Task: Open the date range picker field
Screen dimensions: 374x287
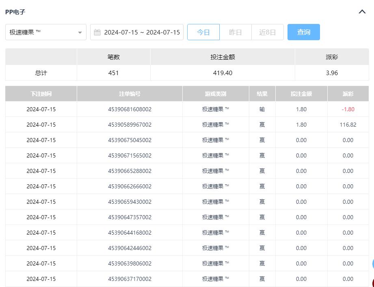Action: pos(141,32)
